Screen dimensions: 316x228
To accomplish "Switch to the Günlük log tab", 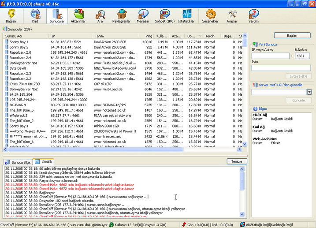I will point(44,162).
